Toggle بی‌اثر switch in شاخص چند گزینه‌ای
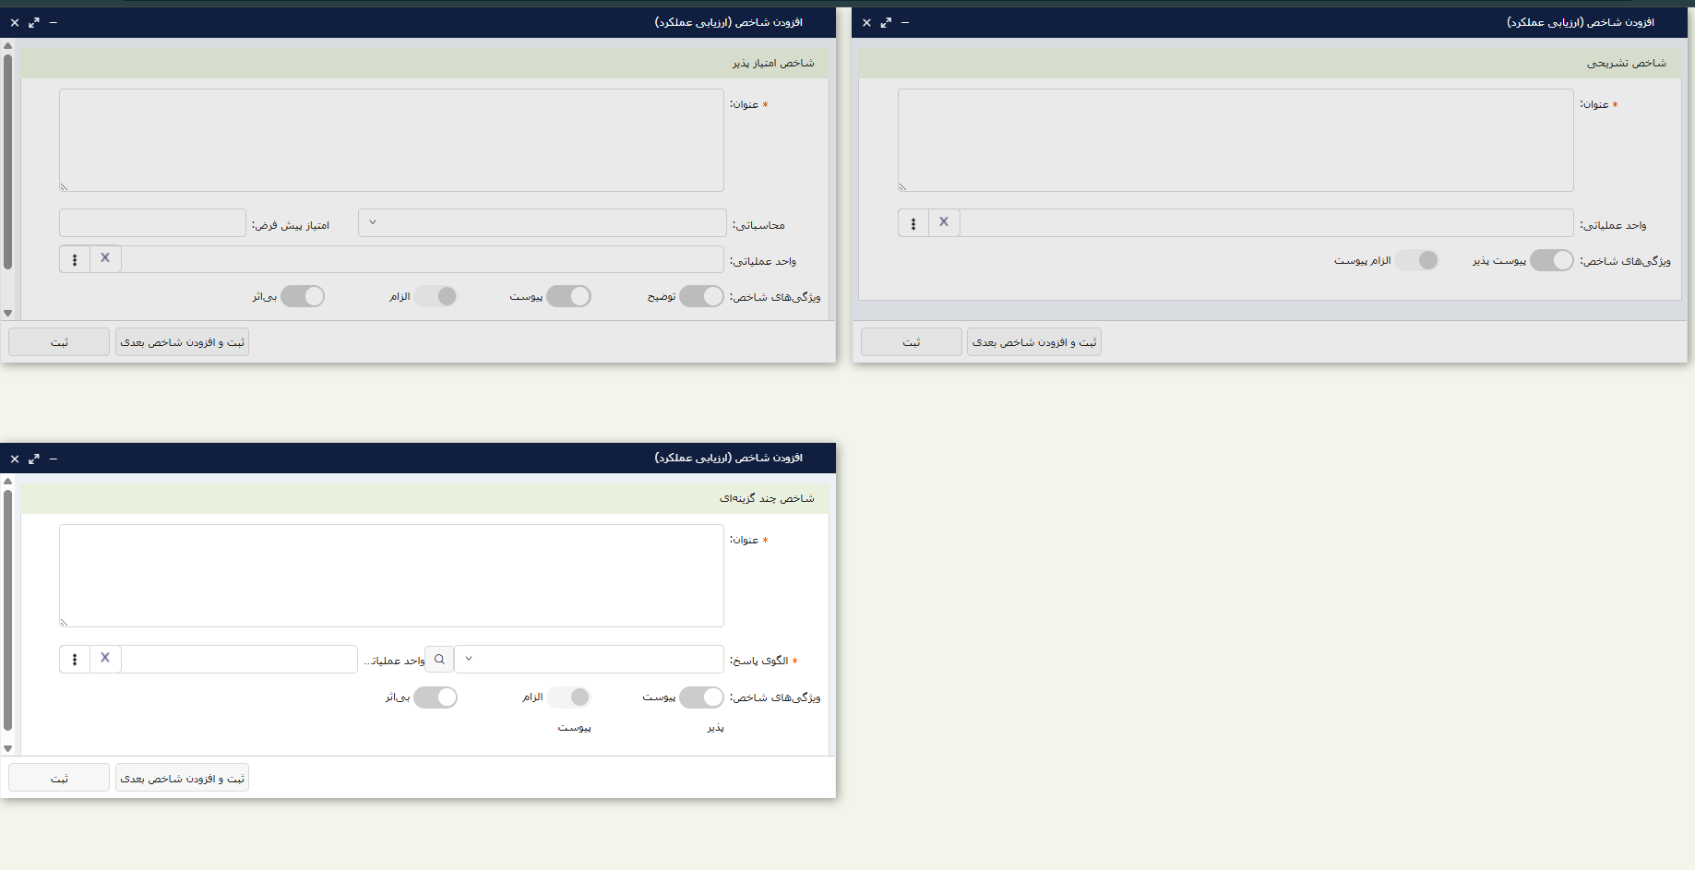 (x=436, y=697)
